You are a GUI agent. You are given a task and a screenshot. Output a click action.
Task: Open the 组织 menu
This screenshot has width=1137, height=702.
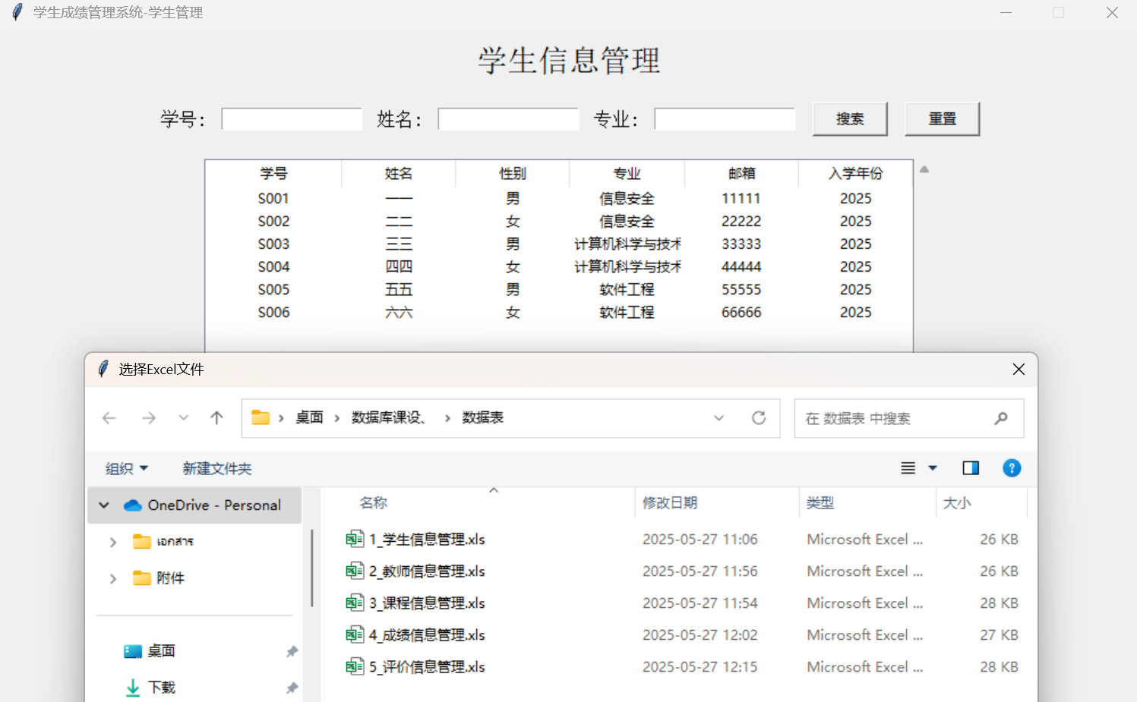(x=126, y=468)
